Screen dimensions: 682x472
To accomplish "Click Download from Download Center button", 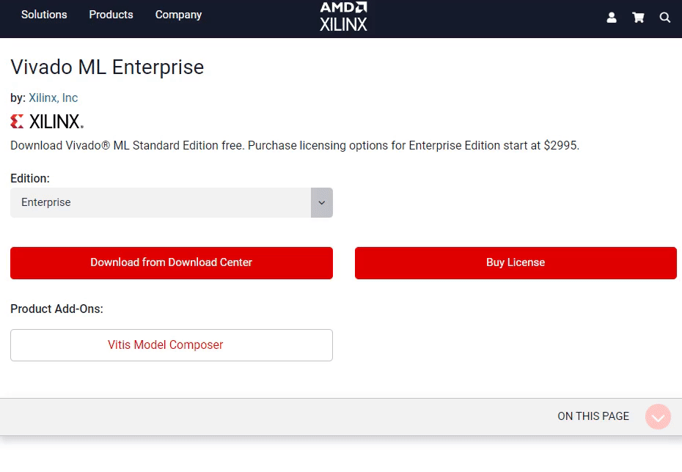I will pyautogui.click(x=172, y=263).
